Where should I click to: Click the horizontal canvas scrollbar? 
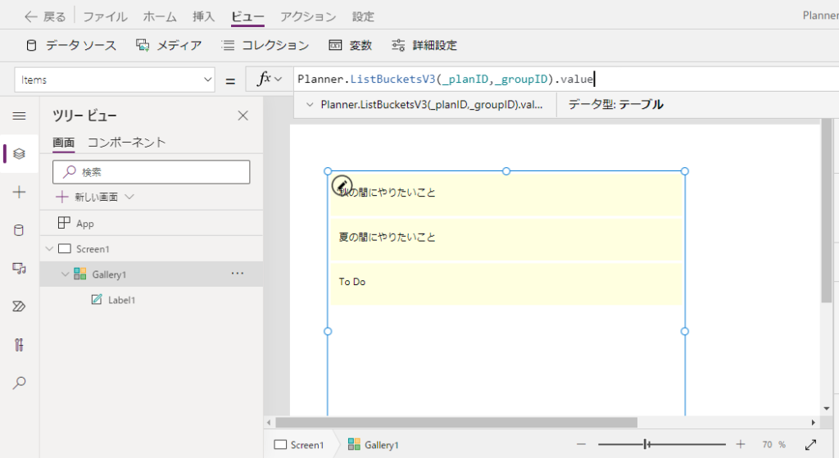coord(456,423)
